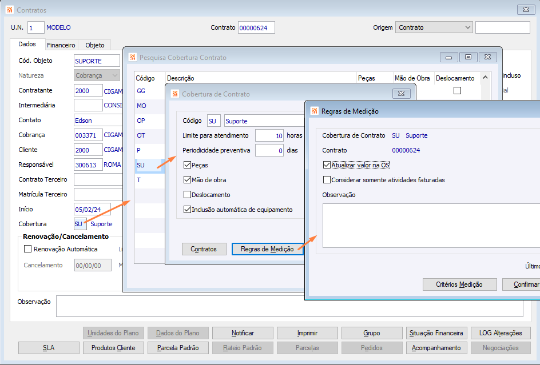Check Considerar somente atividades faturadas
This screenshot has width=540, height=365.
point(327,180)
